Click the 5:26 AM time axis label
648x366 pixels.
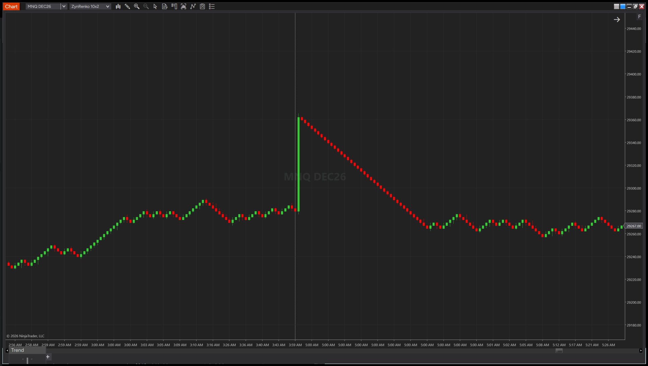608,345
